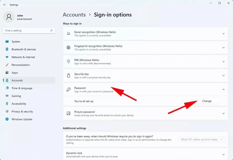233x160 pixels.
Task: Go to Time & language settings
Action: click(22, 88)
